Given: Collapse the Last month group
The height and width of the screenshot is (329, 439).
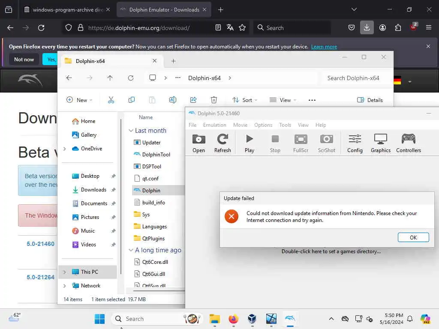Looking at the screenshot, I should [131, 131].
